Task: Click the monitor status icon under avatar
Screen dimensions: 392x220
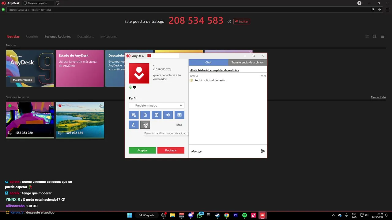Action: [134, 87]
